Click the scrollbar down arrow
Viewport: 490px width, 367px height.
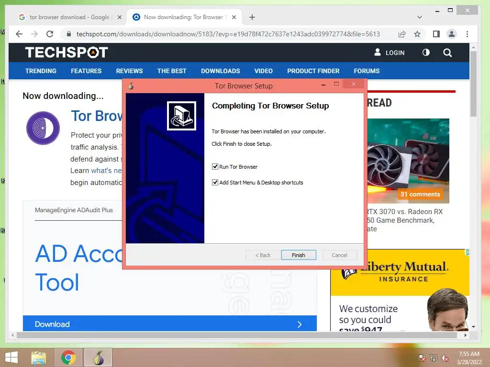tap(473, 327)
